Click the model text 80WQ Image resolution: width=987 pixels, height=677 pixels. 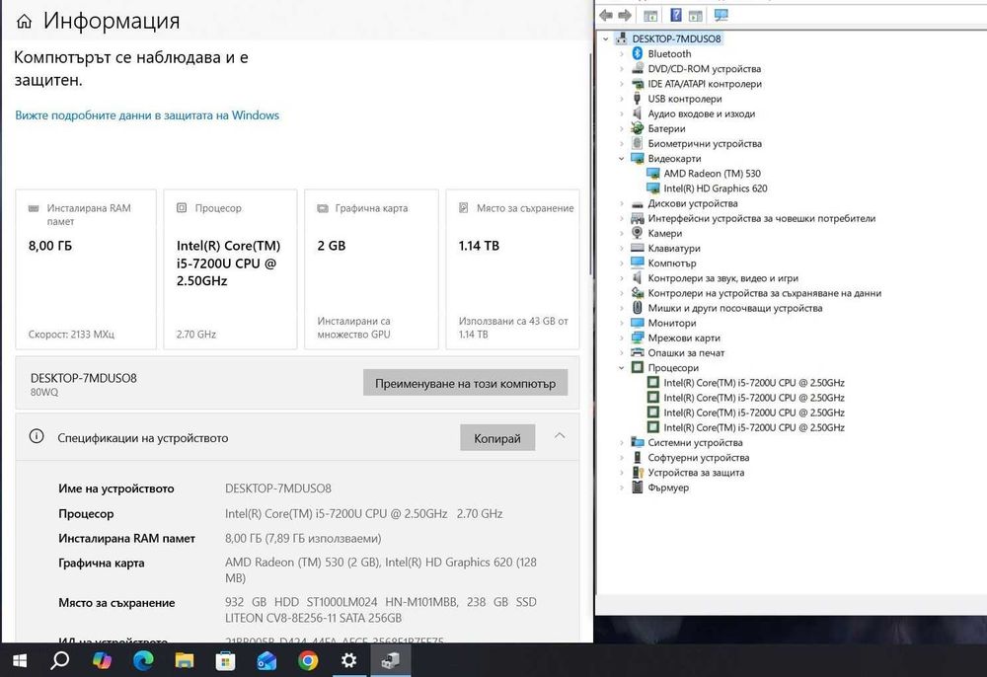44,392
